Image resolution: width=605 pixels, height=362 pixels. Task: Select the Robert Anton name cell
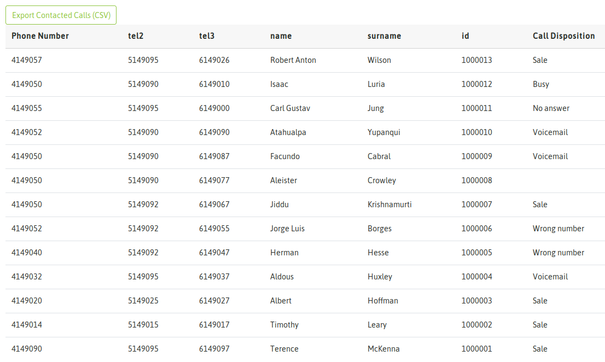point(293,60)
